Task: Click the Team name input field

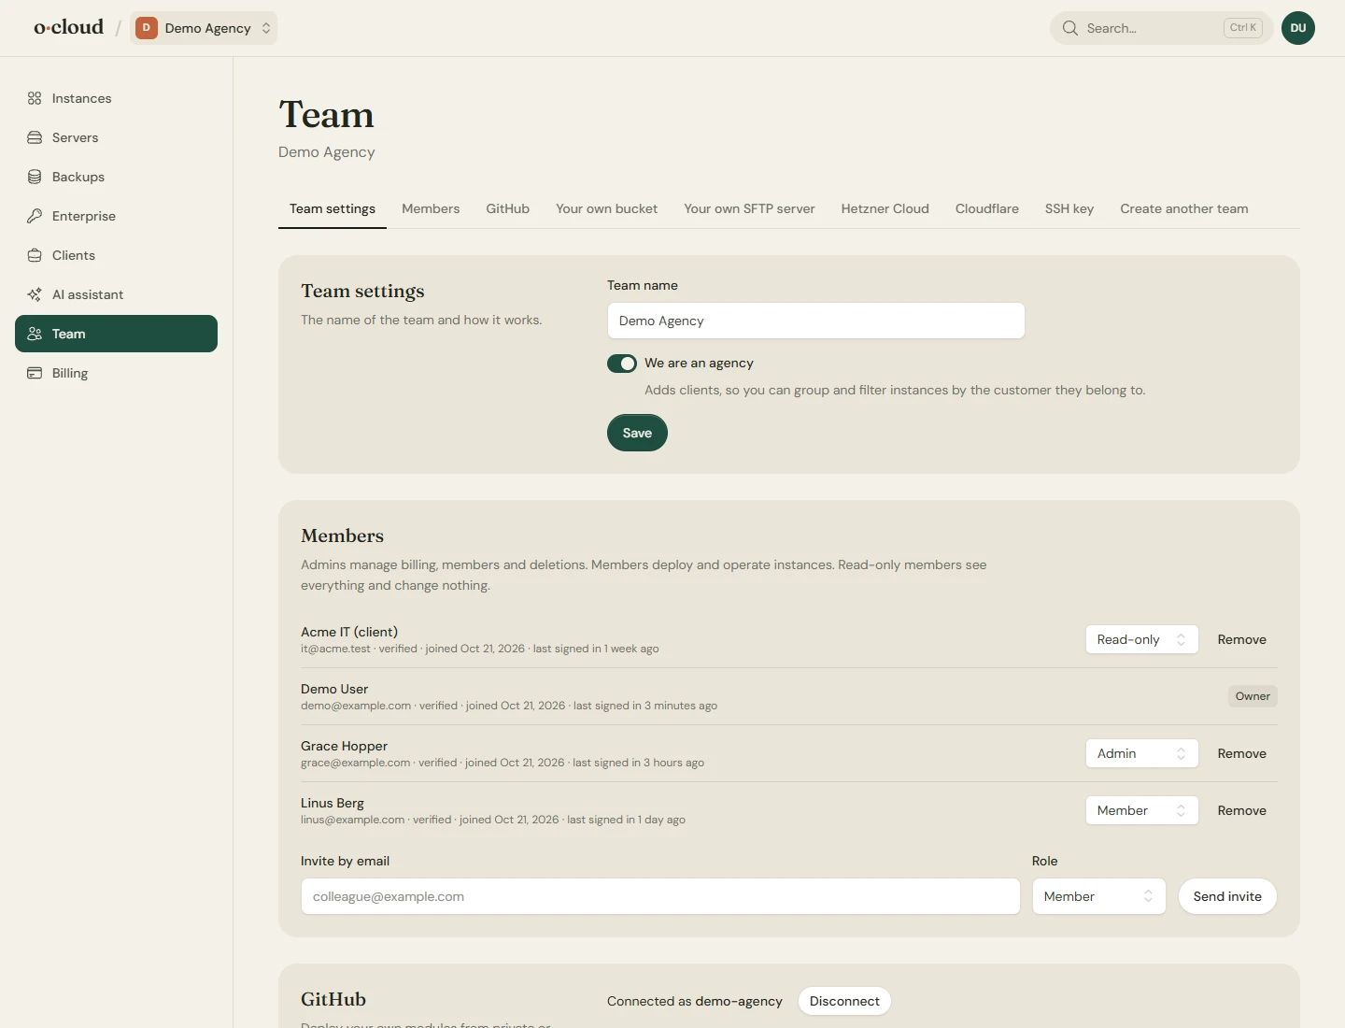Action: 815,321
